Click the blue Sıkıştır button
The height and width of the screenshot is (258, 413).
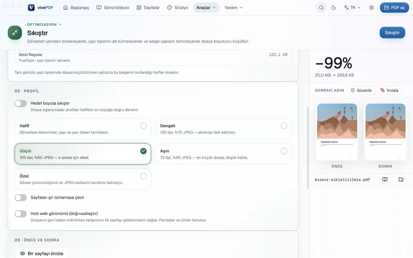pyautogui.click(x=392, y=33)
